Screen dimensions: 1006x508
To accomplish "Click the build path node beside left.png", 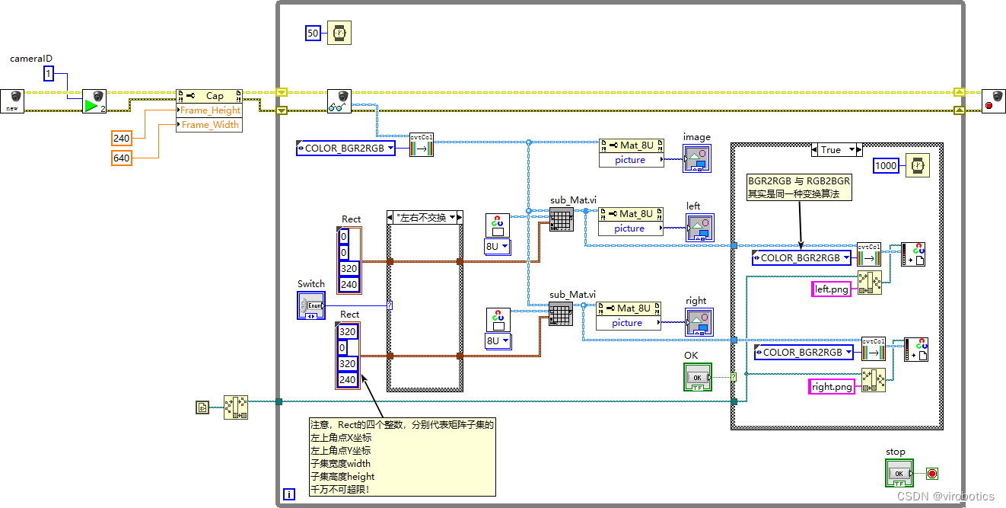I will 870,283.
